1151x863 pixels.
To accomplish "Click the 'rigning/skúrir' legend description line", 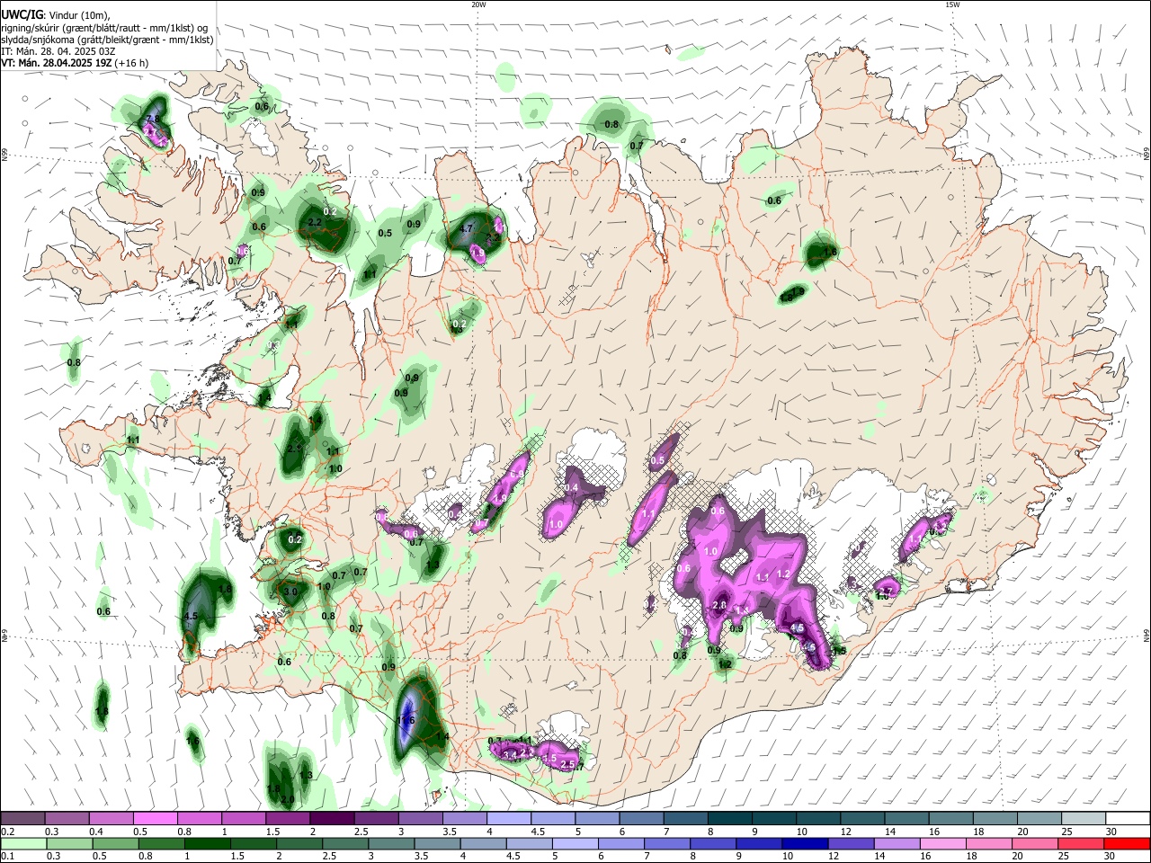I will tap(104, 27).
